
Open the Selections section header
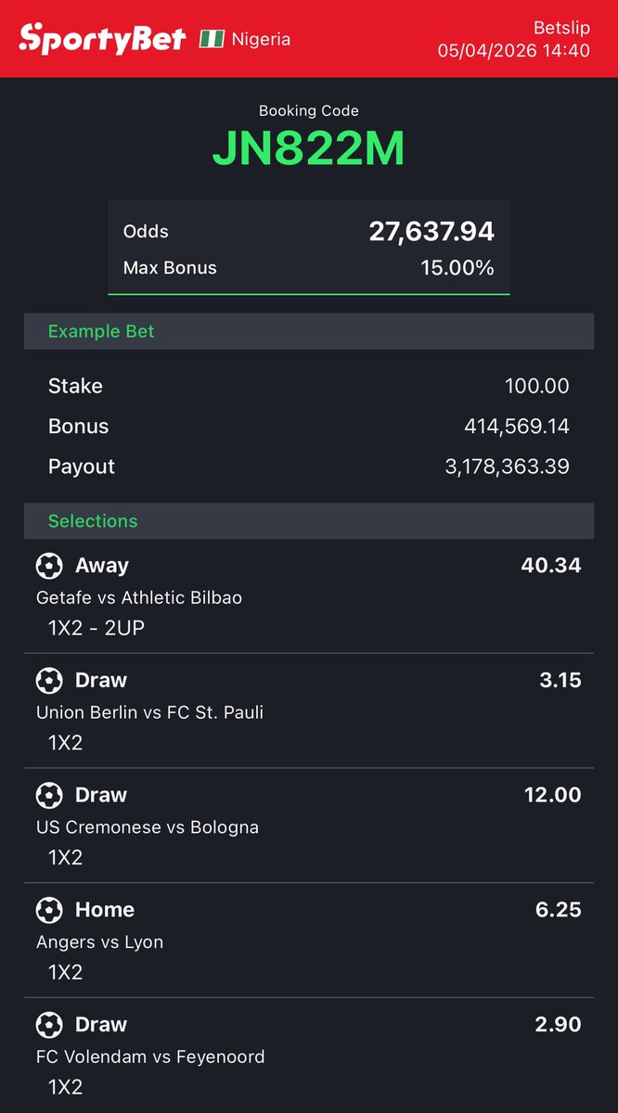pyautogui.click(x=309, y=520)
